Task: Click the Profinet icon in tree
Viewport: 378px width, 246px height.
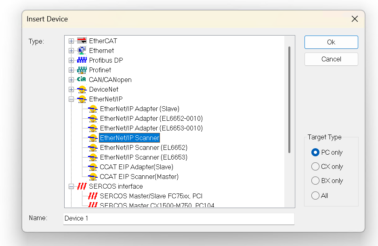Action: 82,70
